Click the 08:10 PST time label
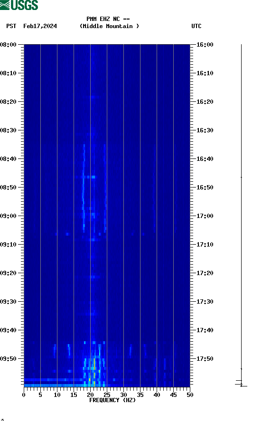The image size is (262, 425). click(8, 73)
